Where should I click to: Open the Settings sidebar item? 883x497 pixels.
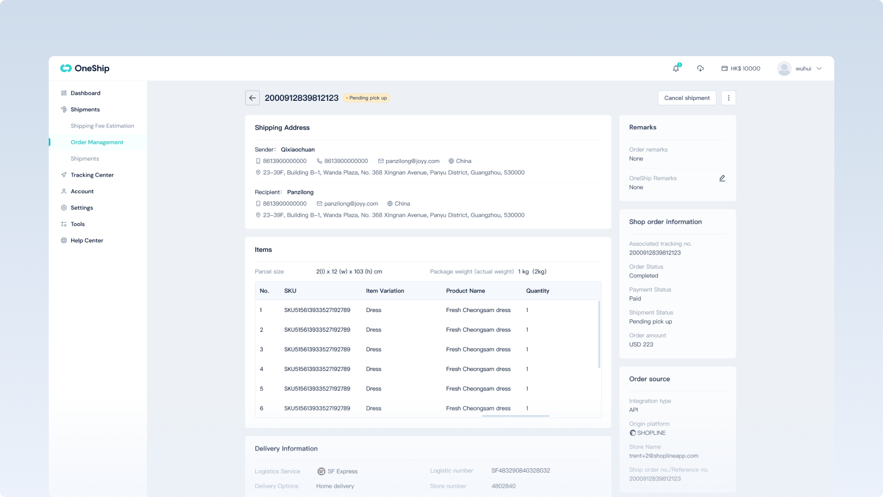(x=81, y=208)
